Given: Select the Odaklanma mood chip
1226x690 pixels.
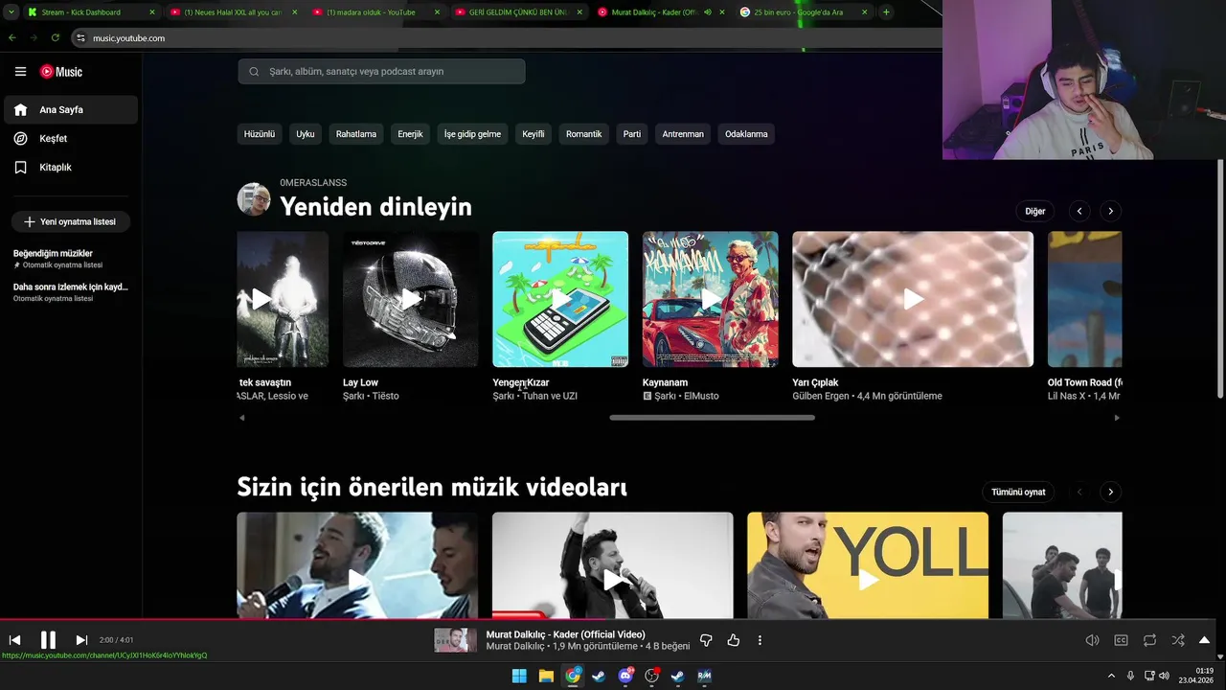Looking at the screenshot, I should coord(746,134).
